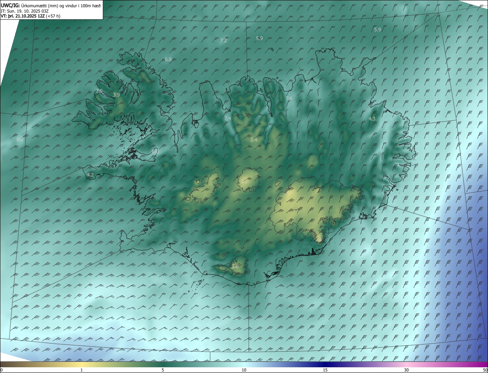
Task: Click the 3.0 value on the southern glacier
Action: click(x=235, y=267)
